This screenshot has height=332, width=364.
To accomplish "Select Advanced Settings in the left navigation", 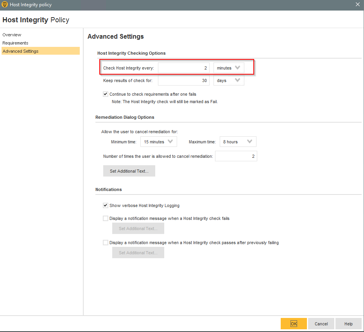I will [x=20, y=51].
